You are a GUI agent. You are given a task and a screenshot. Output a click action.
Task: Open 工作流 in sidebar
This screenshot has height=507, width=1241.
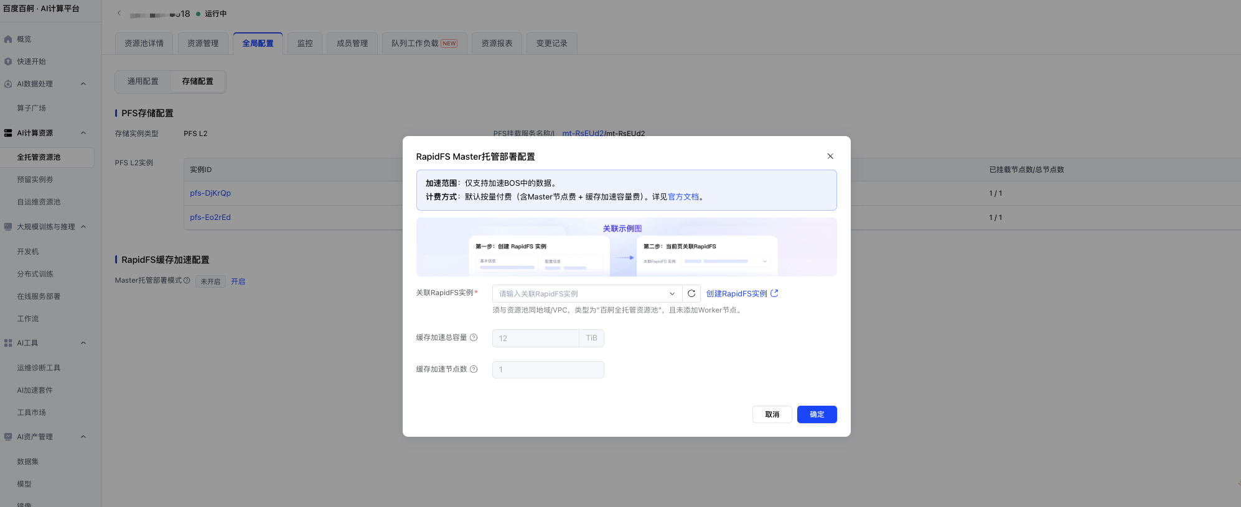[28, 319]
